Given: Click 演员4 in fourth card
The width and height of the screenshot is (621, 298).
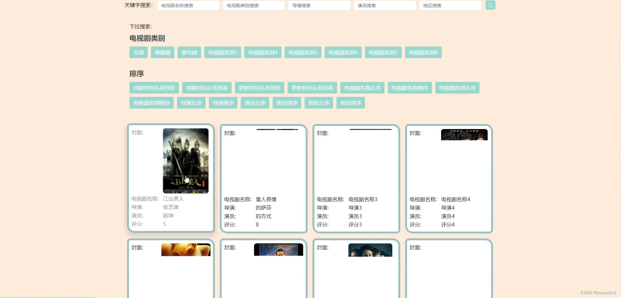Looking at the screenshot, I should 448,216.
